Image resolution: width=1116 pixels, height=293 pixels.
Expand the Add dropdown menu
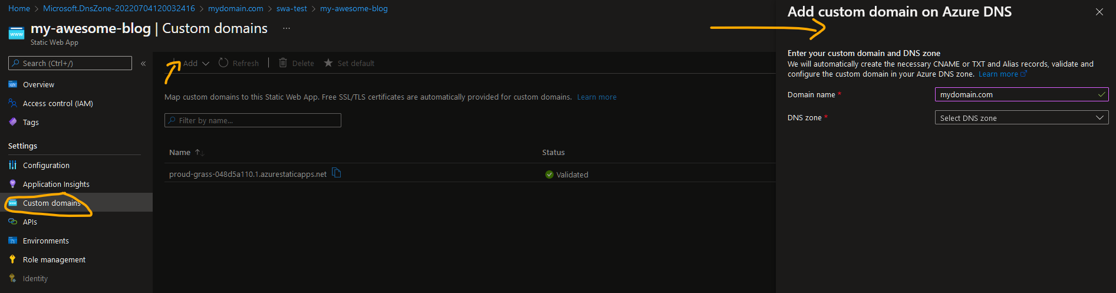tap(205, 64)
